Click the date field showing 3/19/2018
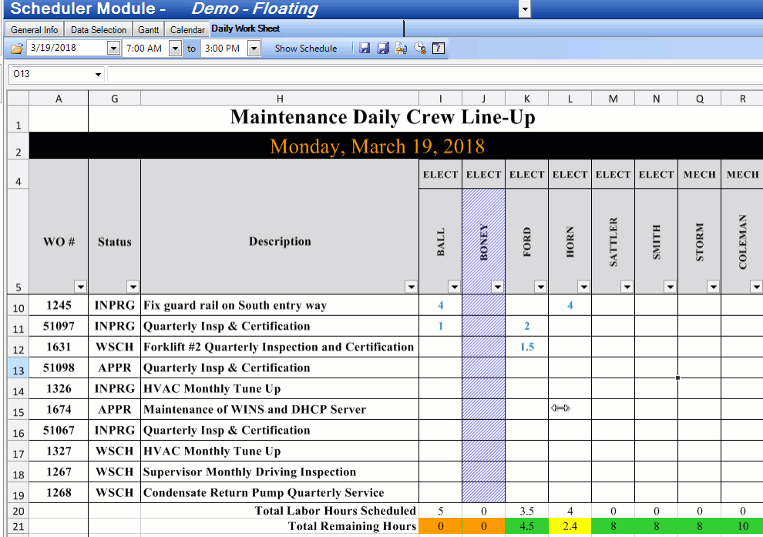Viewport: 763px width, 537px height. click(x=67, y=48)
